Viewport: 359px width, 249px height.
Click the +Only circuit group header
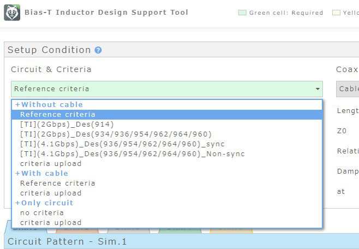[44, 203]
